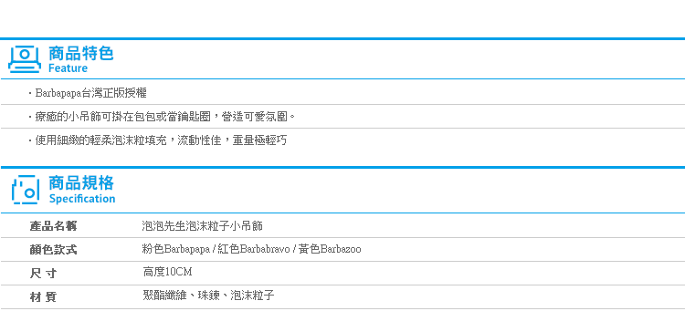
Task: Click the 顏色款式 row label
Action: click(53, 250)
